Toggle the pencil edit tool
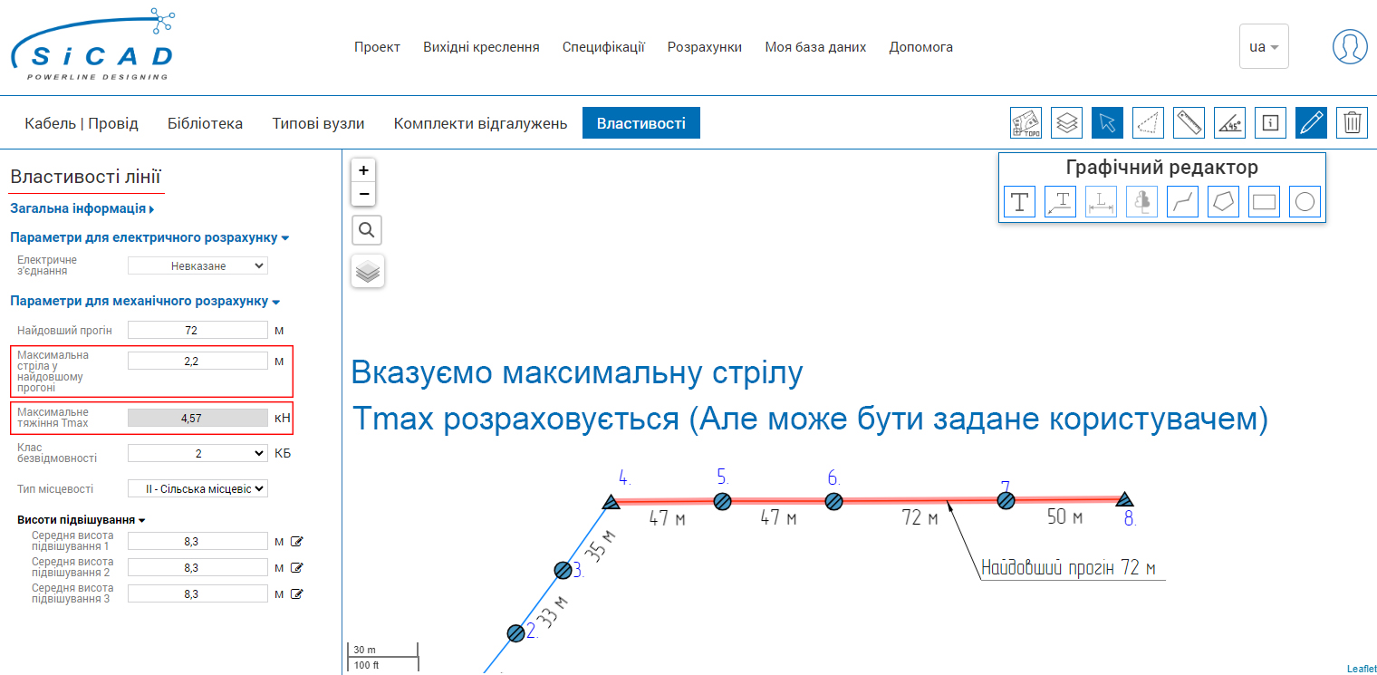 (x=1311, y=122)
